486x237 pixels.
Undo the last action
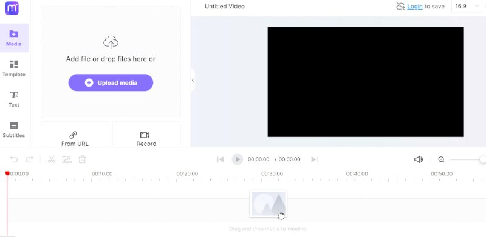coord(14,159)
